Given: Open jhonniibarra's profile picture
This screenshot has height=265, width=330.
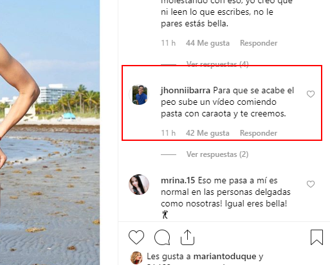Looking at the screenshot, I should [x=139, y=95].
